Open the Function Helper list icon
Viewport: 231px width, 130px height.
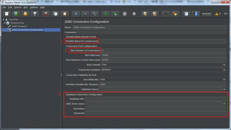click(186, 14)
